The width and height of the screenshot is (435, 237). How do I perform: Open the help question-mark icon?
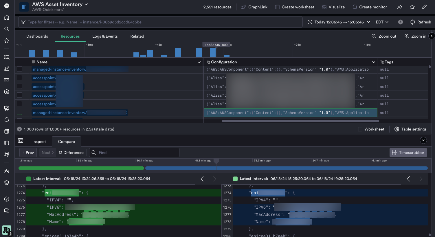point(7,199)
